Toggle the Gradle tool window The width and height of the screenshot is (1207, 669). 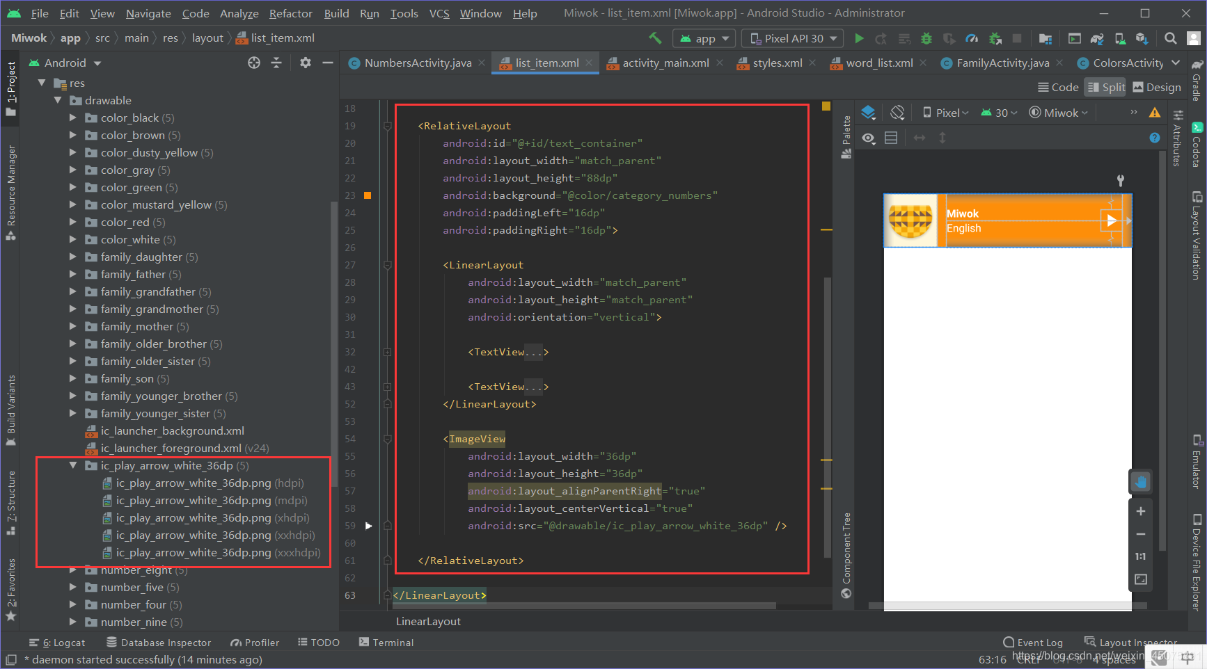1197,80
